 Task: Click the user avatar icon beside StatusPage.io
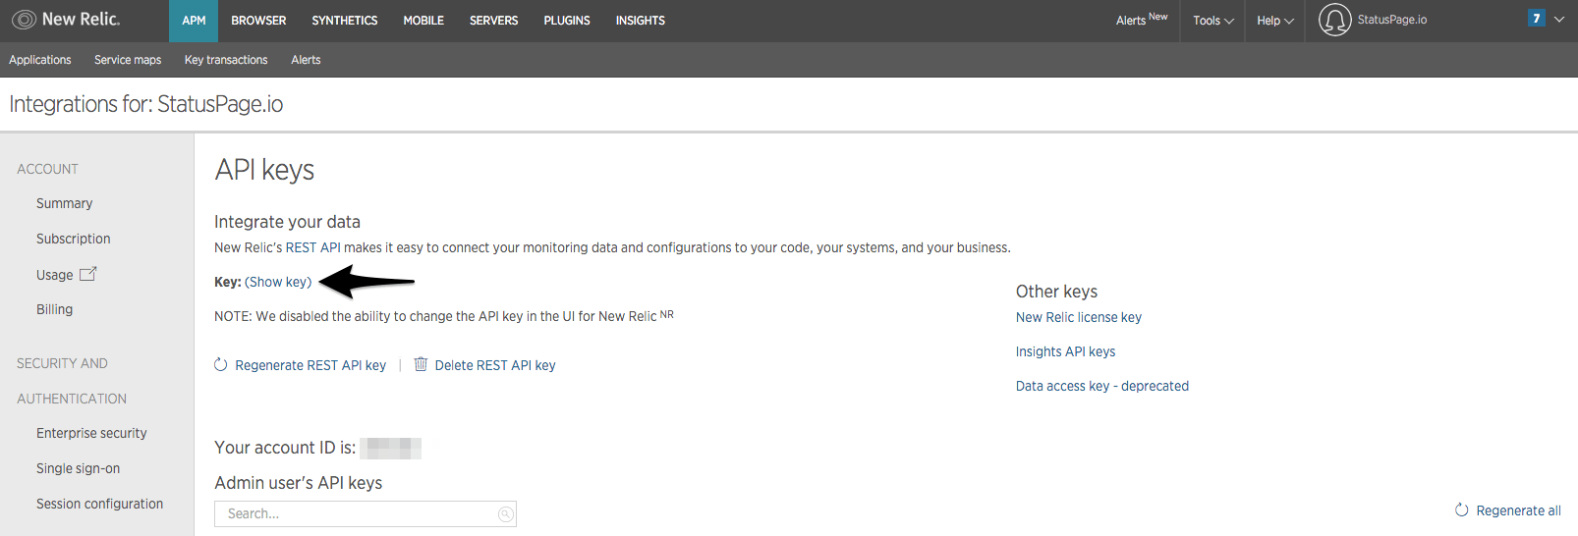click(1334, 20)
